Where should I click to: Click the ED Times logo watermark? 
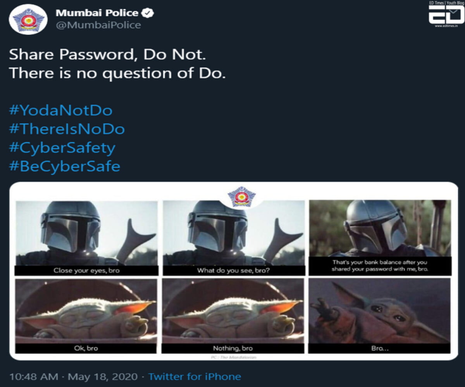[x=446, y=15]
